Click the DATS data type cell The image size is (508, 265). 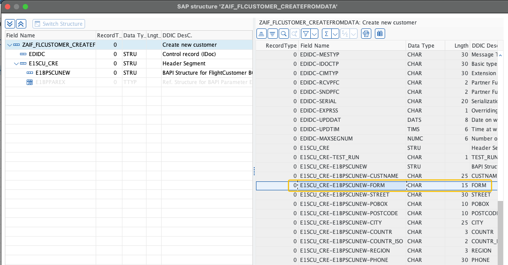tap(425, 120)
